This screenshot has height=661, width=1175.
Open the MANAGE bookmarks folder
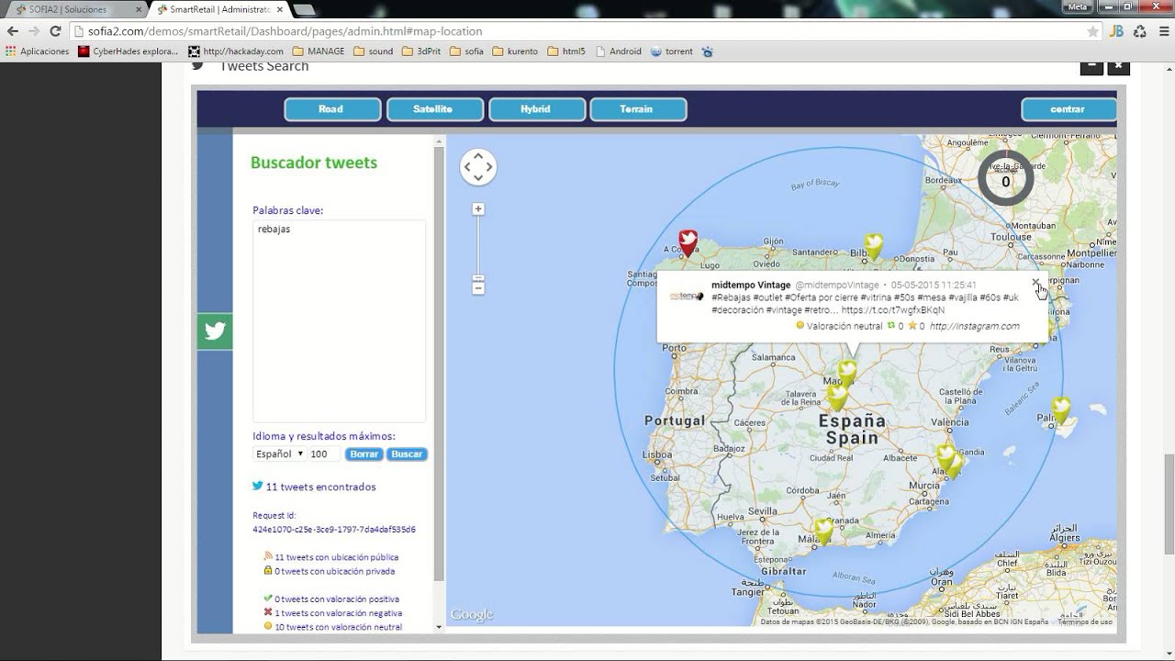(318, 51)
